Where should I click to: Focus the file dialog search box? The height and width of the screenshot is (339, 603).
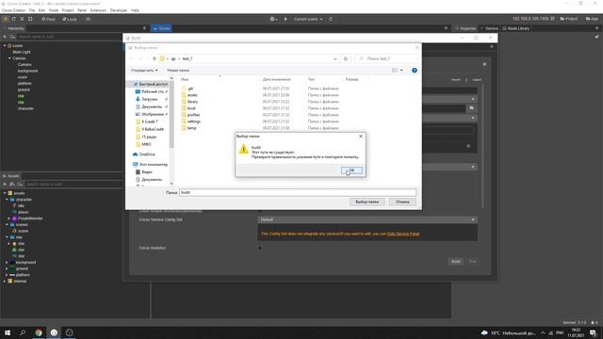(386, 58)
